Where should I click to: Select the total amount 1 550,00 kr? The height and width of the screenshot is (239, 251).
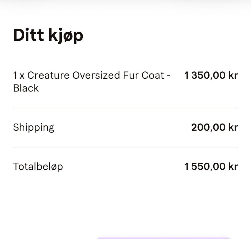(211, 166)
